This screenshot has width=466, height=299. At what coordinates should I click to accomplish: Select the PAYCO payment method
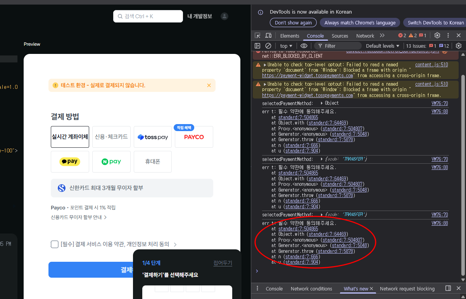coord(194,137)
